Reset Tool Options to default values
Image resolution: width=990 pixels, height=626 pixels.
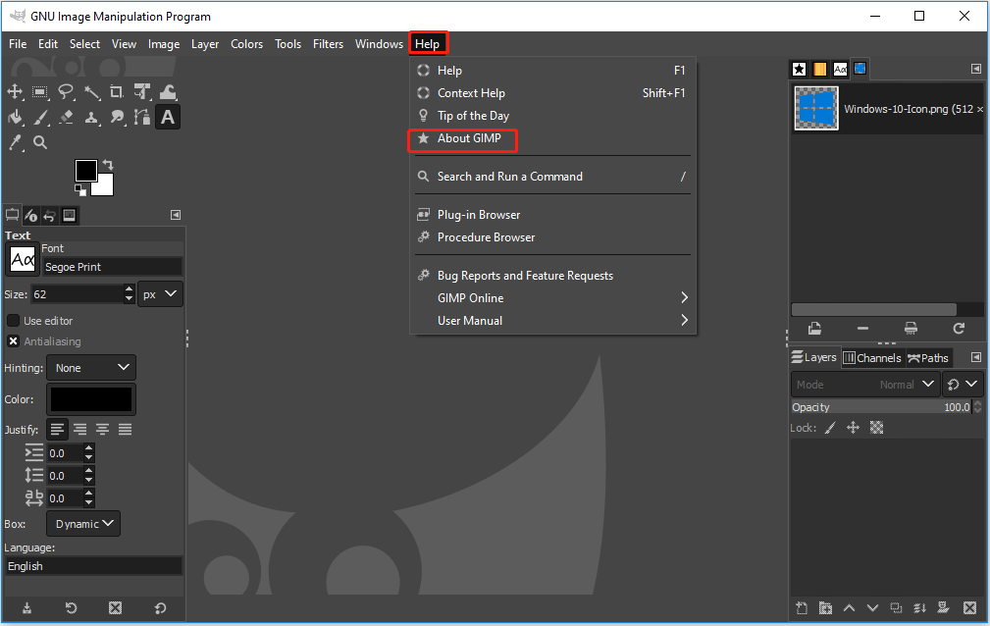(x=160, y=607)
